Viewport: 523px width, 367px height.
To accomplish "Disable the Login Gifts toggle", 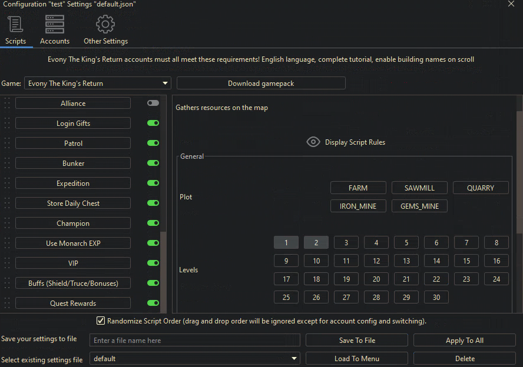I will point(153,124).
